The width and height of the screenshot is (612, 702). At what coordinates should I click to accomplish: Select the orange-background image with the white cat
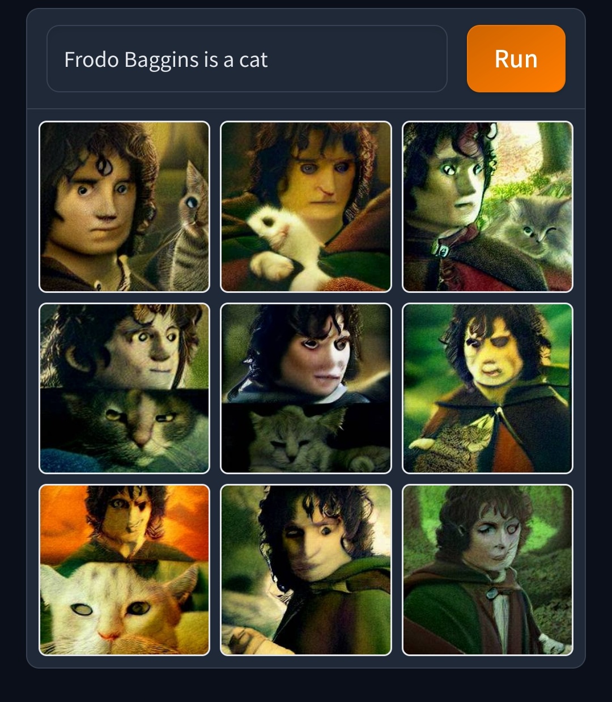(124, 570)
